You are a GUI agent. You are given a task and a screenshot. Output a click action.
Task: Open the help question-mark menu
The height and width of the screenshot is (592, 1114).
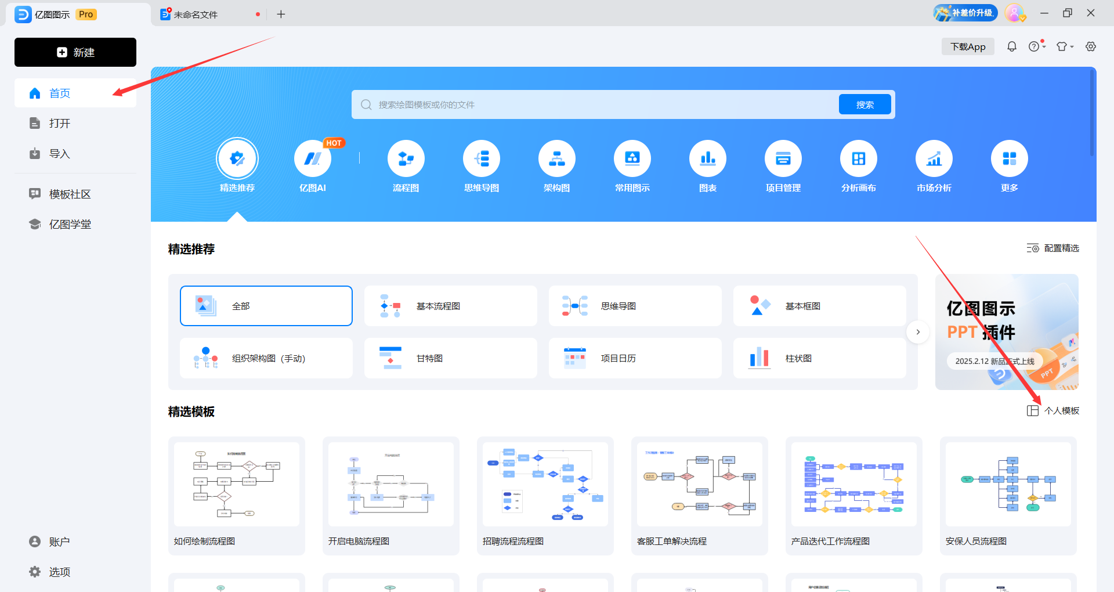coord(1036,46)
